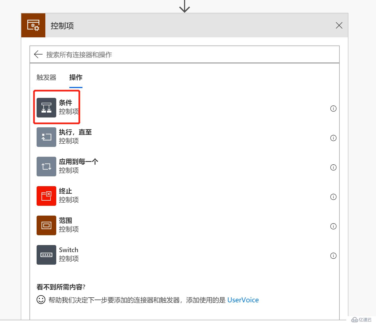Close the 控制项 panel
This screenshot has width=376, height=323.
click(x=339, y=25)
